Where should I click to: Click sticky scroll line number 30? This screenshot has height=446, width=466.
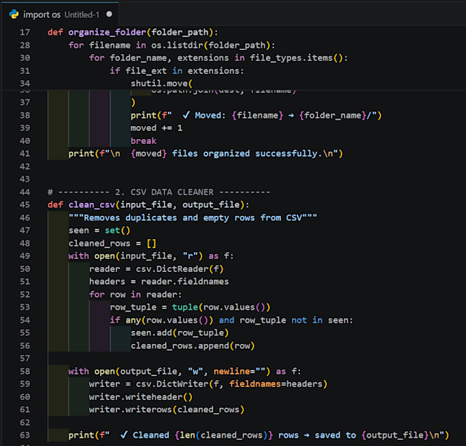coord(25,58)
